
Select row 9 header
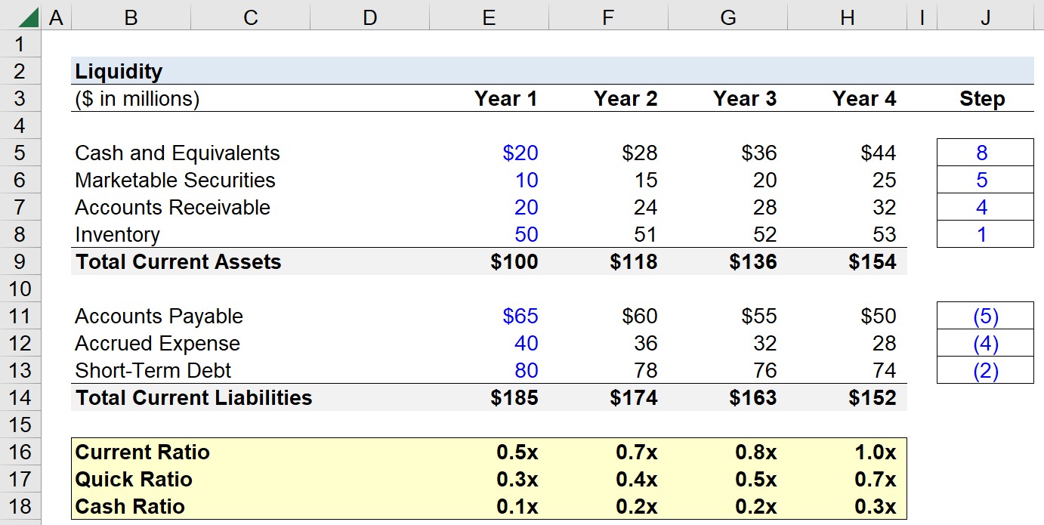pyautogui.click(x=20, y=261)
